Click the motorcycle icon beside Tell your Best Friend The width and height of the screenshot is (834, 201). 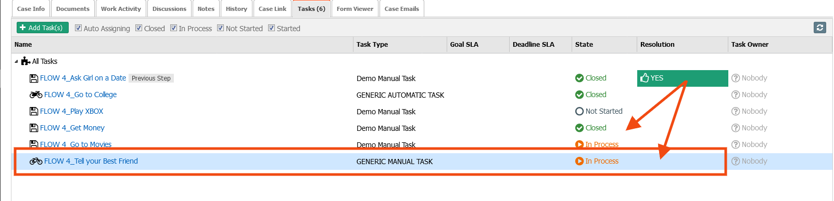tap(36, 161)
